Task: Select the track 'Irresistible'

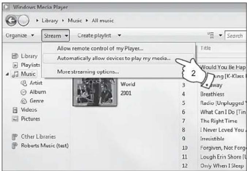Action: click(x=212, y=139)
